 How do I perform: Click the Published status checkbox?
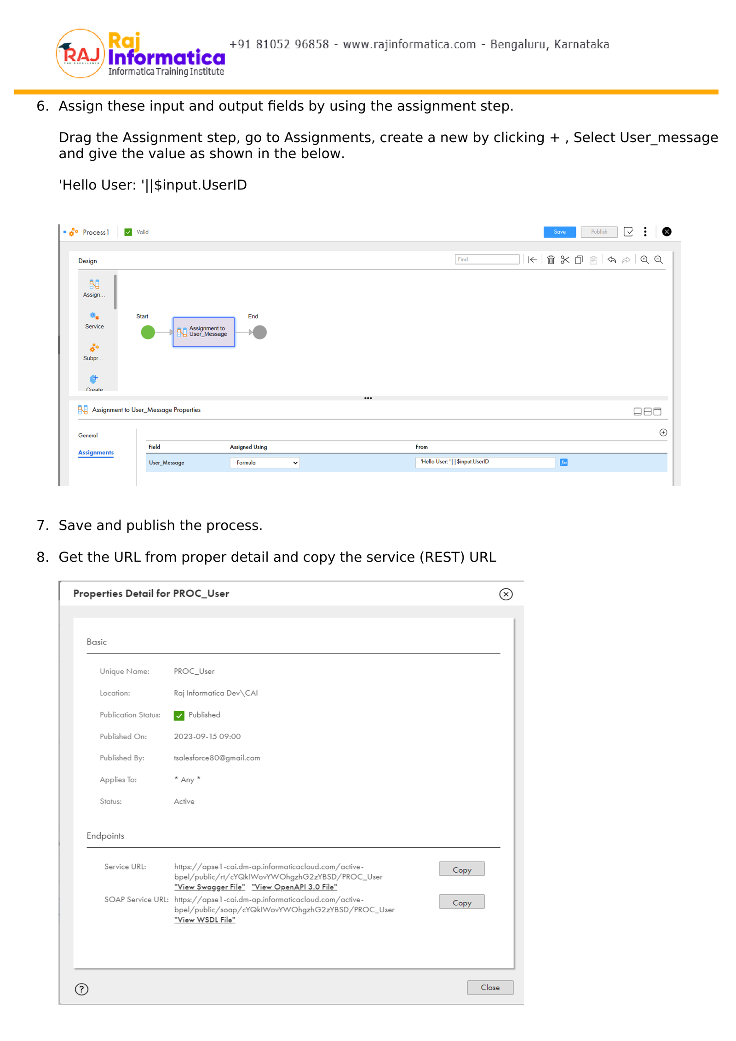(x=179, y=715)
